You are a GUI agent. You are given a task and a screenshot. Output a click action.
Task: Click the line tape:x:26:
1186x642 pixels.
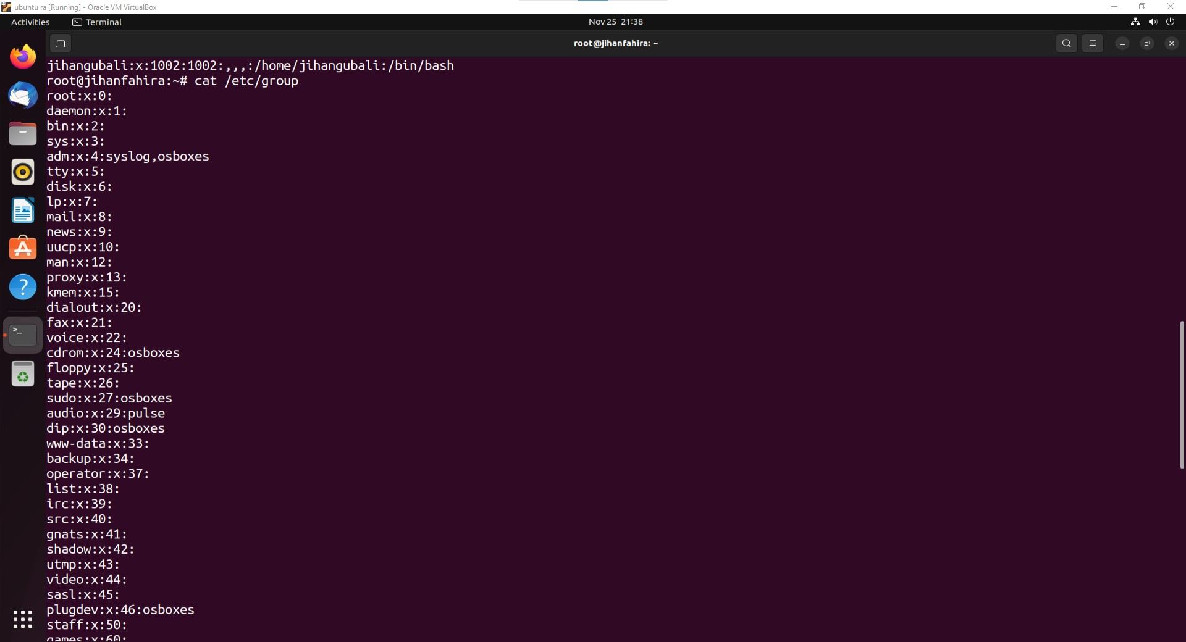[x=83, y=383]
